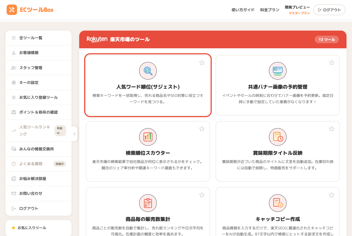Click the gear icon beside キーの設定

pos(14,83)
